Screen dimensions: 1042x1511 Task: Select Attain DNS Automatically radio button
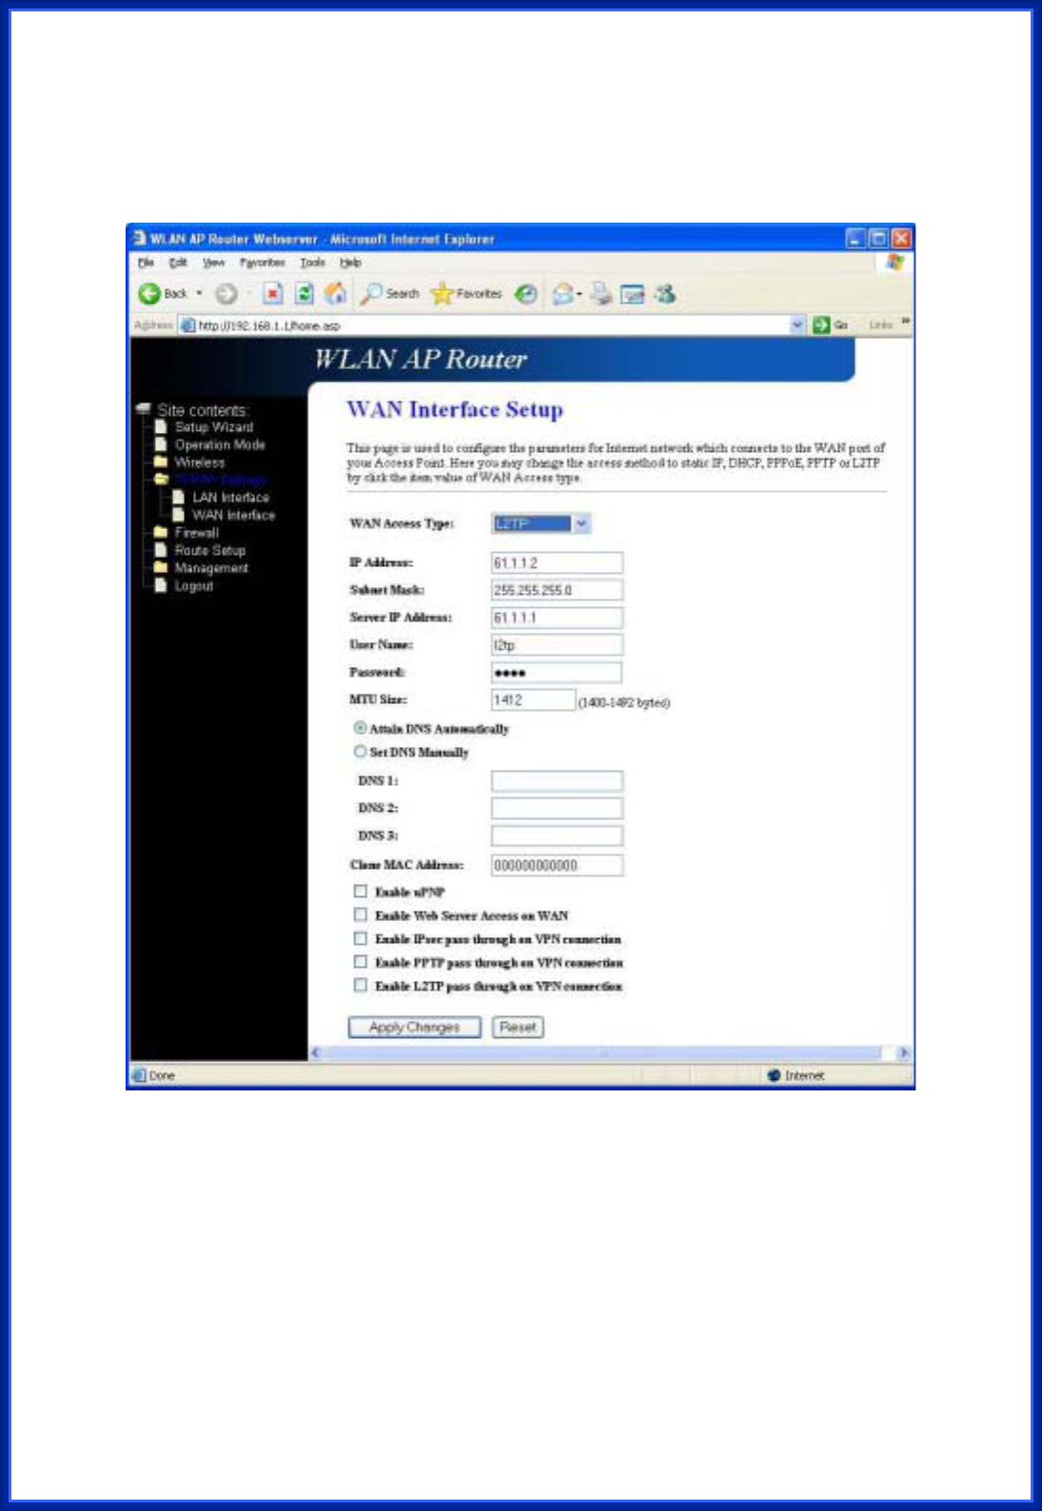[361, 728]
